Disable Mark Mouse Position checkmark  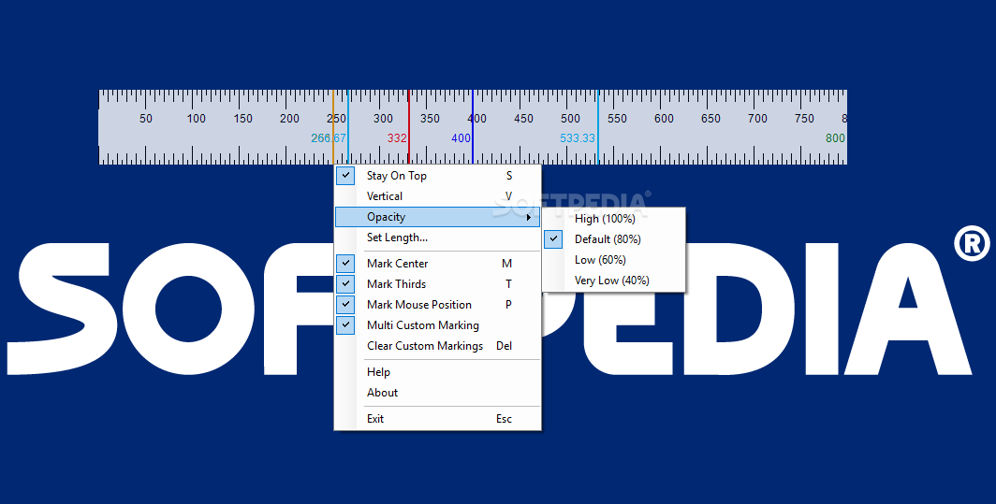click(x=345, y=305)
